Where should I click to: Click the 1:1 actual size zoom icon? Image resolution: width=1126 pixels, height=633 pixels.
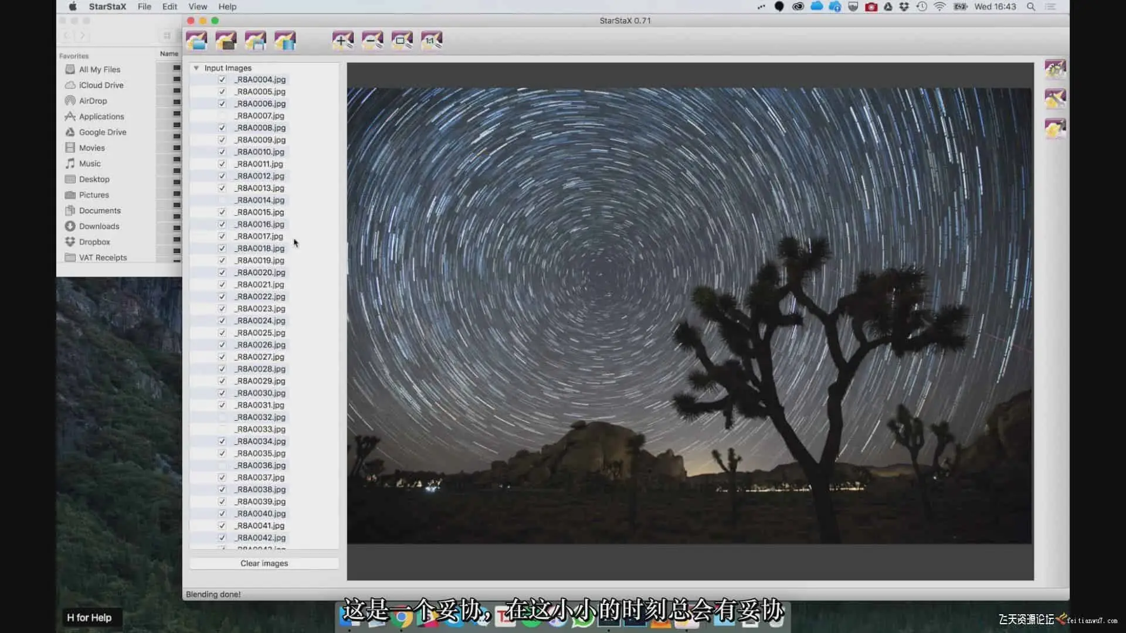click(x=432, y=40)
